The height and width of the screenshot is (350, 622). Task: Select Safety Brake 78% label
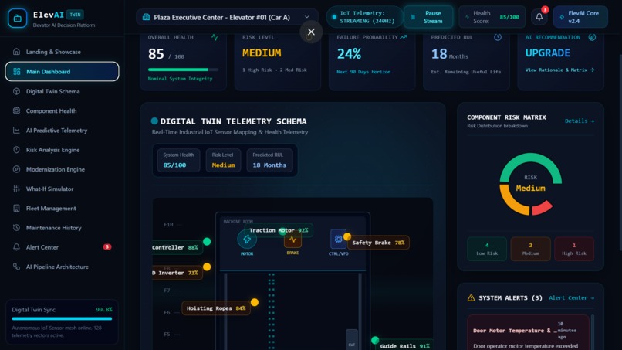click(x=378, y=243)
